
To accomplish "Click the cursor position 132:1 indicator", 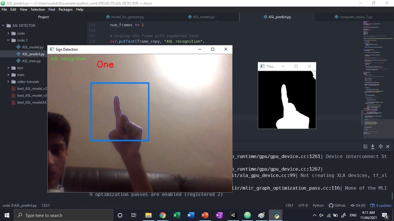I will click(46, 205).
